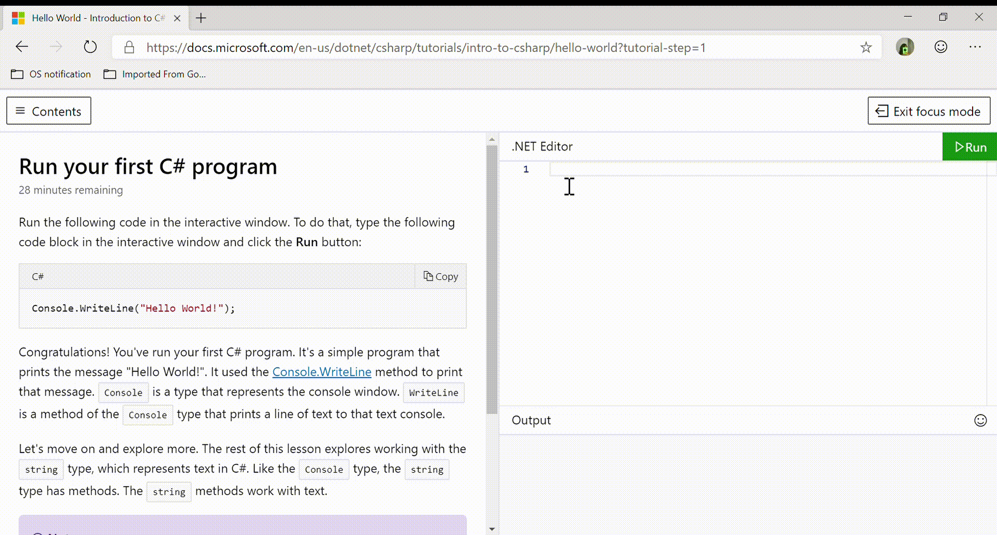Click the line number 1 in editor gutter
The image size is (997, 535).
point(526,169)
